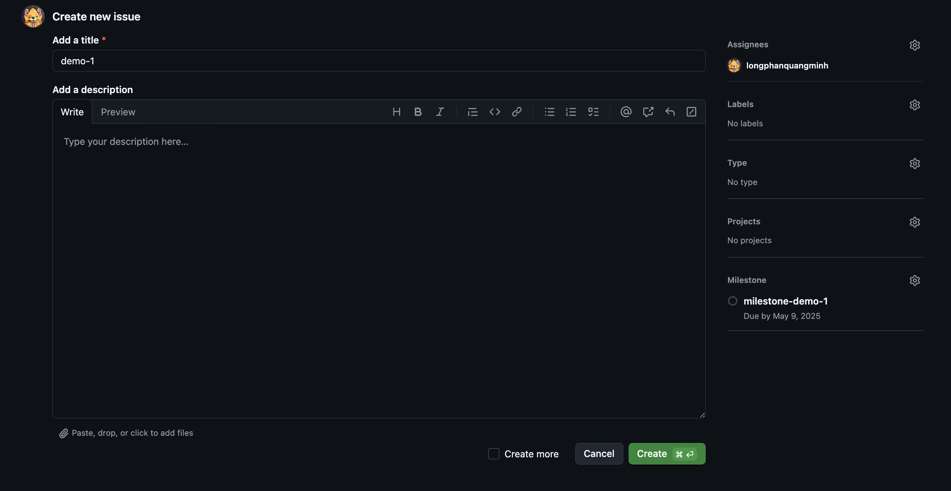
Task: Toggle italic formatting
Action: click(x=440, y=112)
